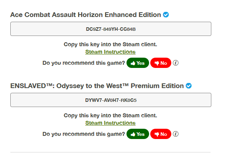
Task: Select the DYWV7-AV0H7-RK0G5 key field
Action: pos(111,100)
